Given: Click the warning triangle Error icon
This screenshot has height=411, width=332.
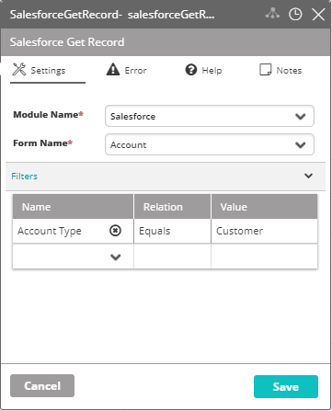Looking at the screenshot, I should (x=113, y=69).
